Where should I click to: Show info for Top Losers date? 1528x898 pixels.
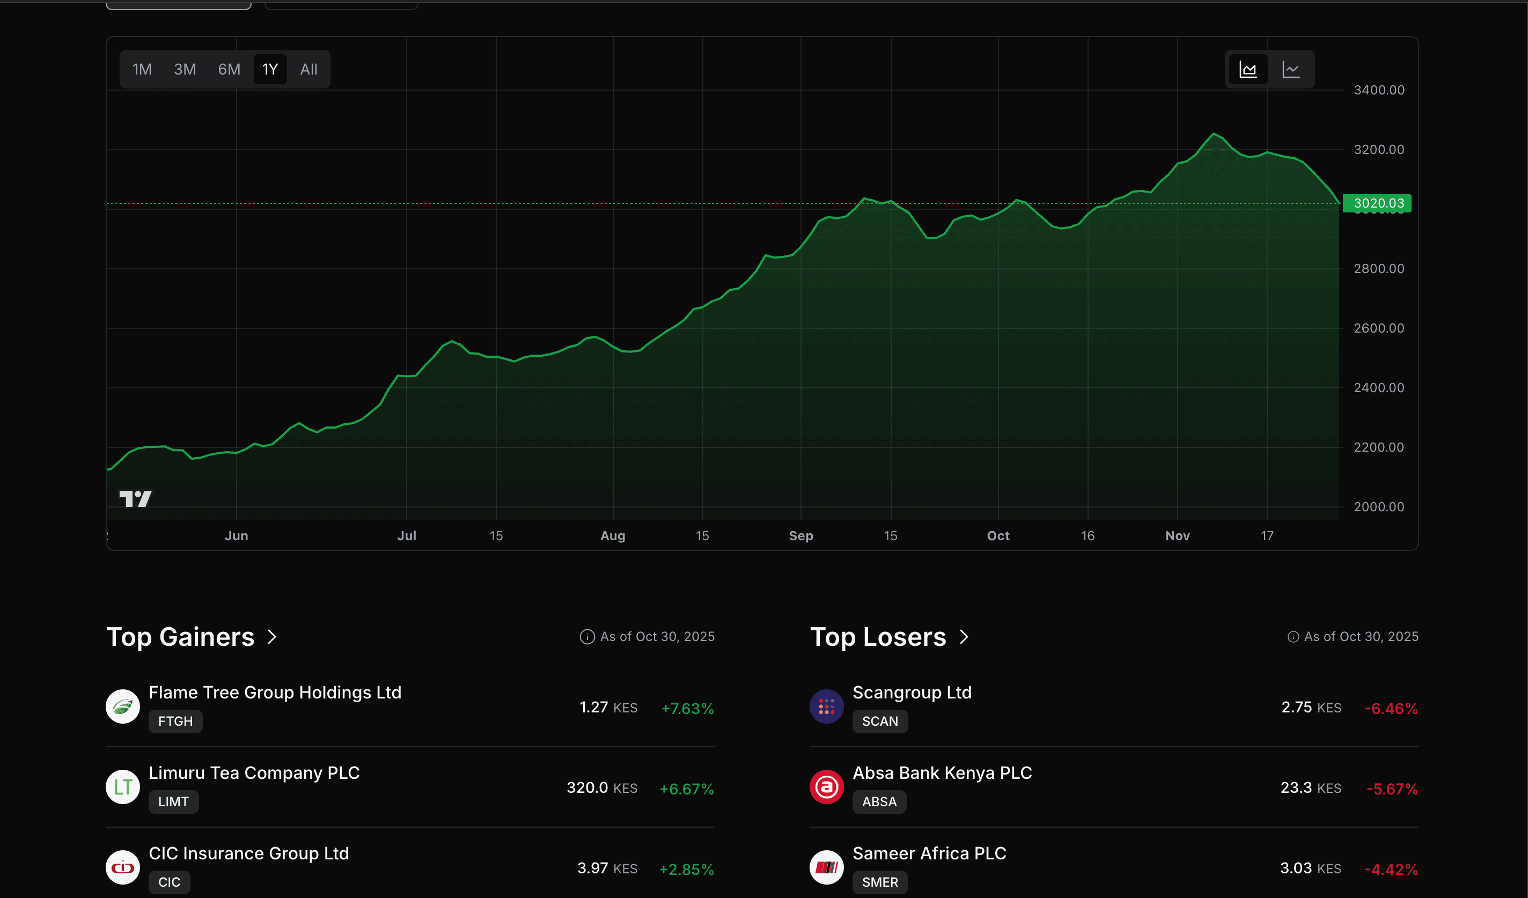tap(1294, 637)
